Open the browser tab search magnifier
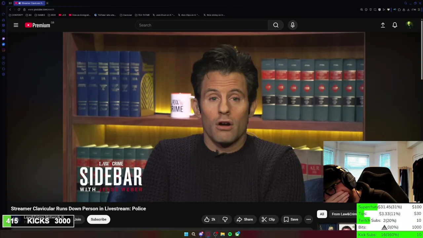The height and width of the screenshot is (238, 423). (x=405, y=3)
